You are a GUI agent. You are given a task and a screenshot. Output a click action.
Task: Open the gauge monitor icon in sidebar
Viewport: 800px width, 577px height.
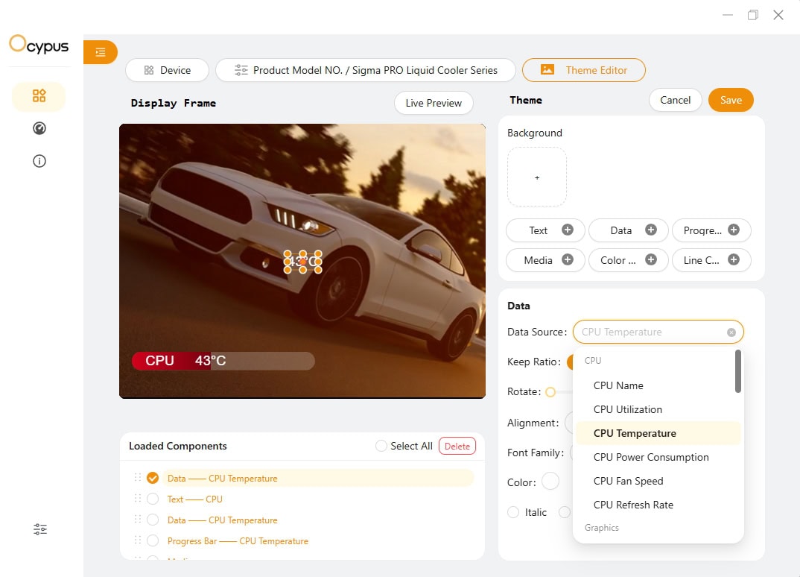click(39, 128)
